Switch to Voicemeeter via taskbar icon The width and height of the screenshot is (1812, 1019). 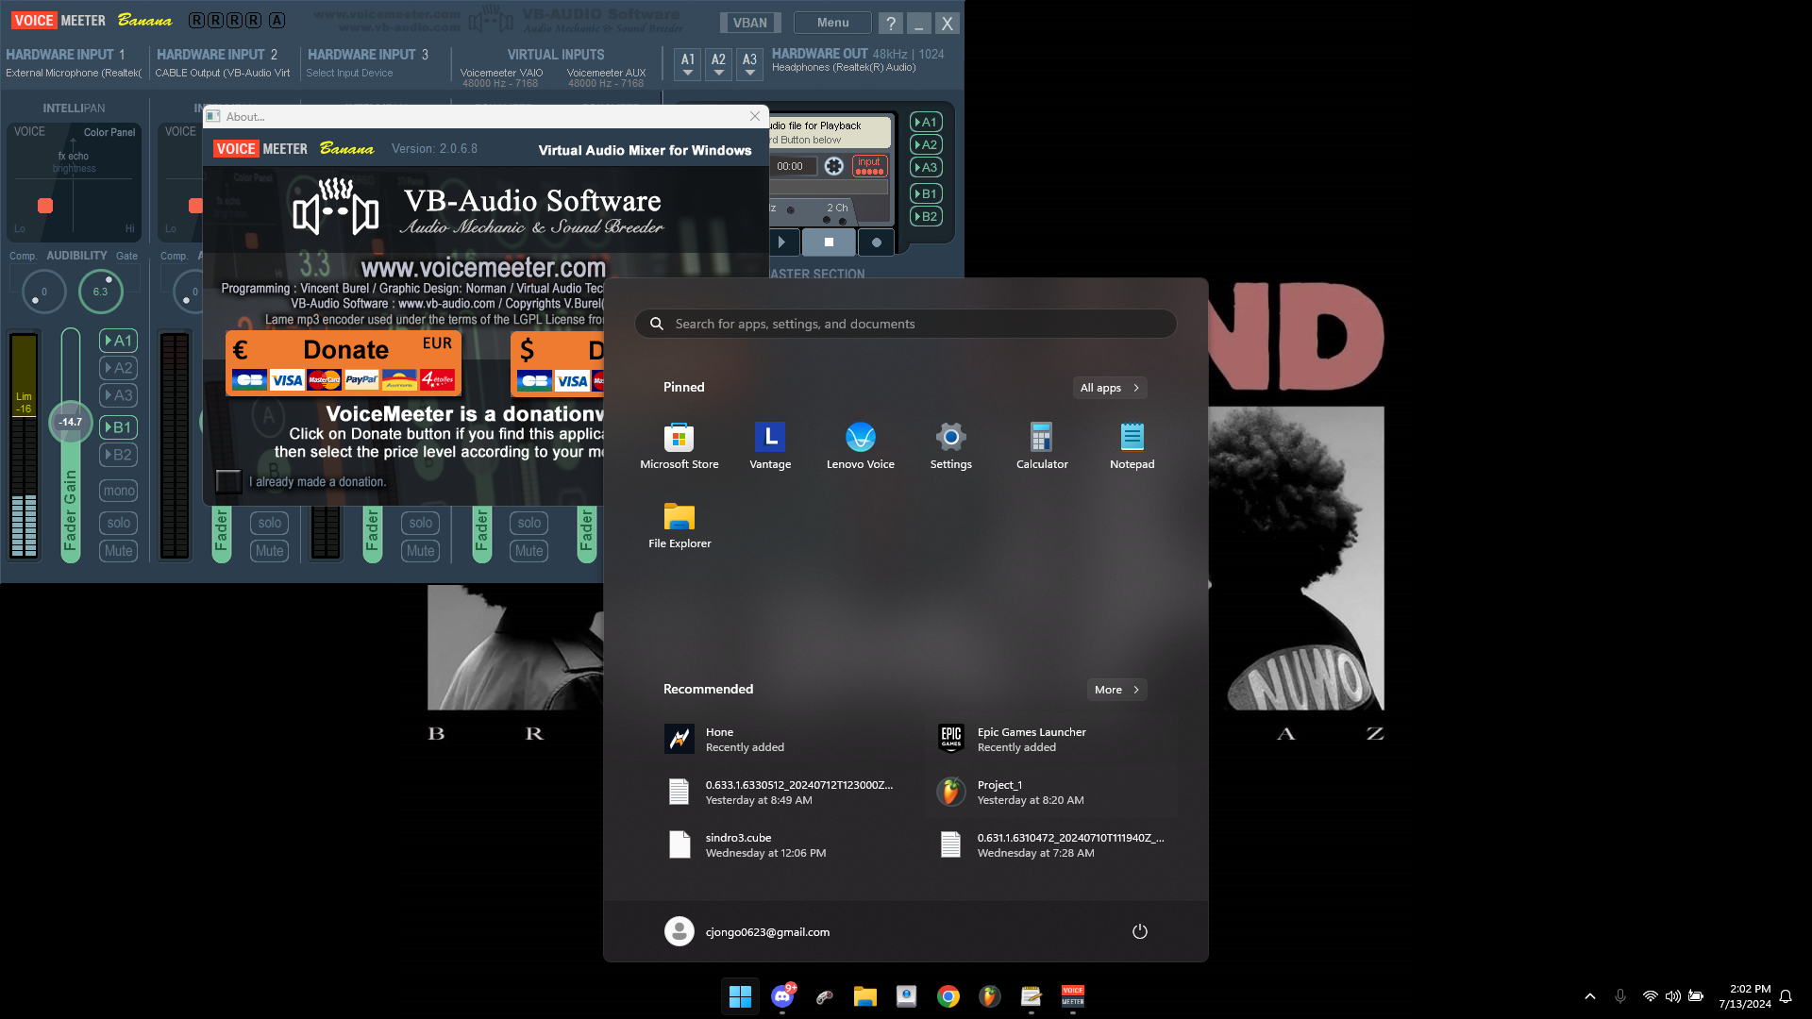tap(1073, 996)
